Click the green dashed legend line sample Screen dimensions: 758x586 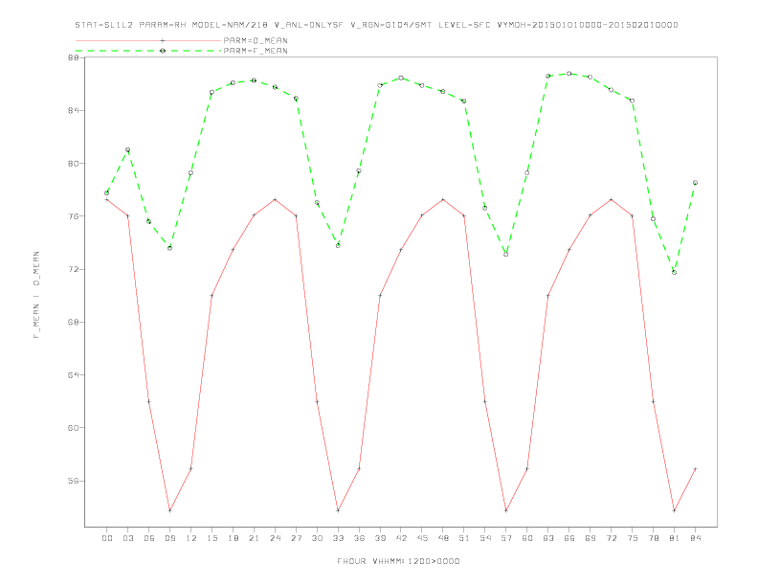[148, 51]
